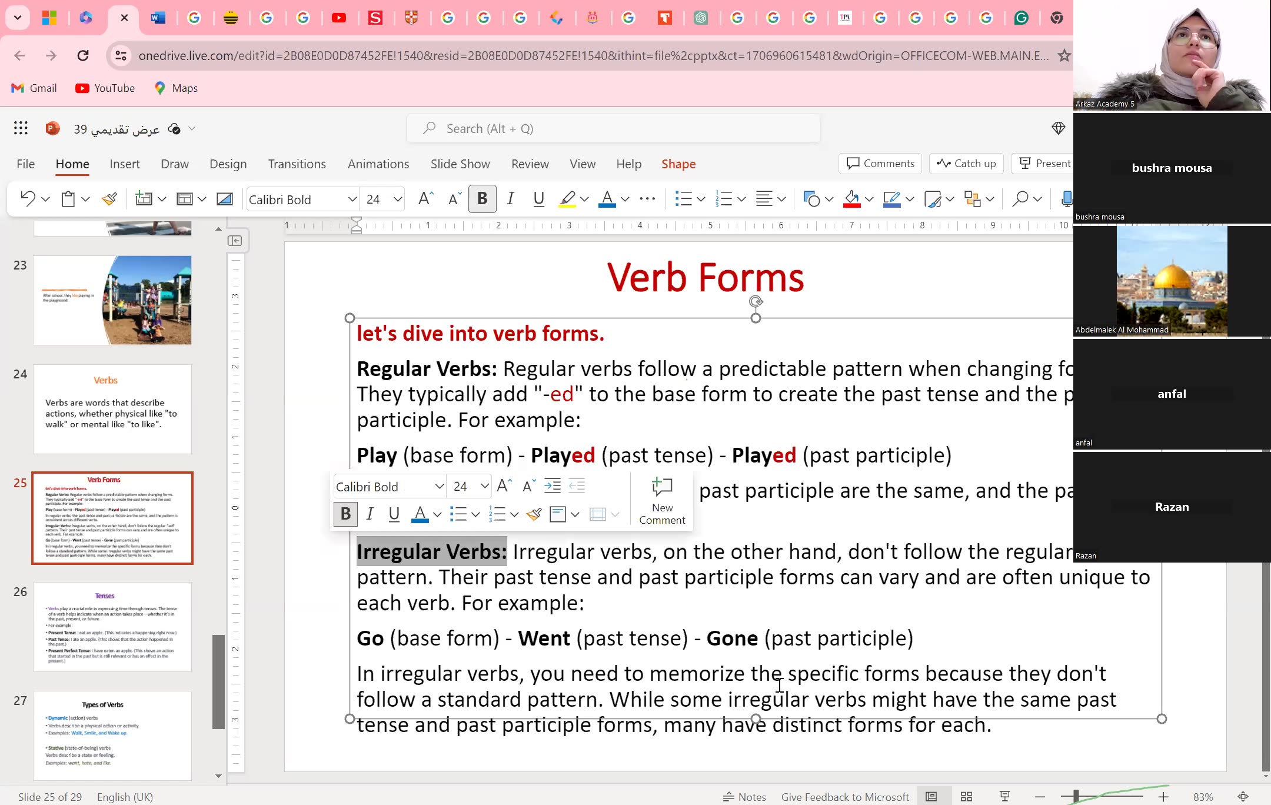Expand the Bullets list options
This screenshot has width=1271, height=805.
(702, 199)
